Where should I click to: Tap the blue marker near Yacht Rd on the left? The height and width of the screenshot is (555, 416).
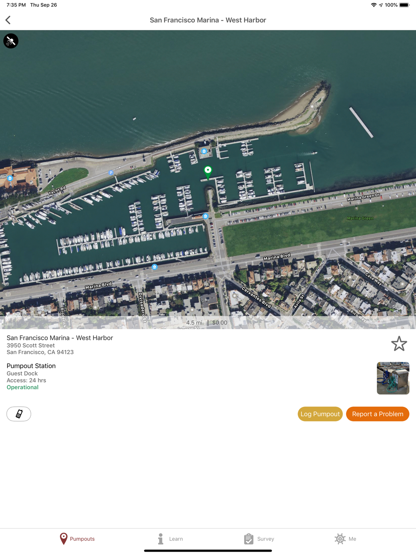click(10, 178)
